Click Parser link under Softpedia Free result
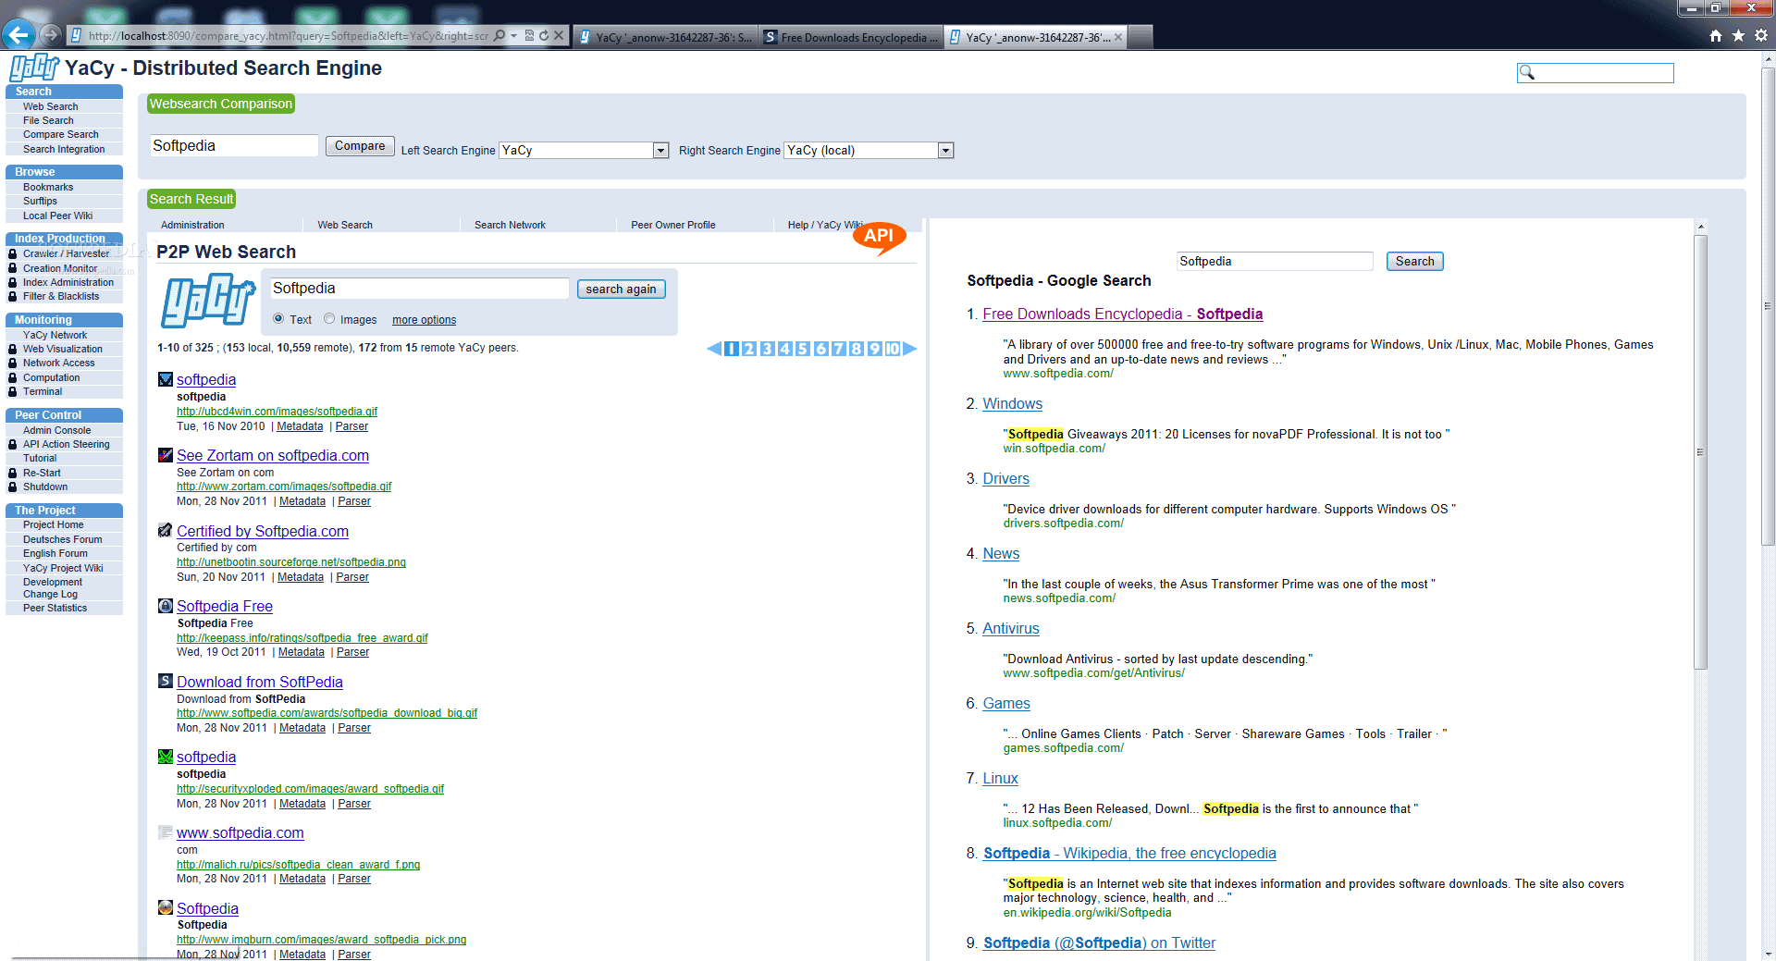The height and width of the screenshot is (961, 1776). tap(352, 652)
